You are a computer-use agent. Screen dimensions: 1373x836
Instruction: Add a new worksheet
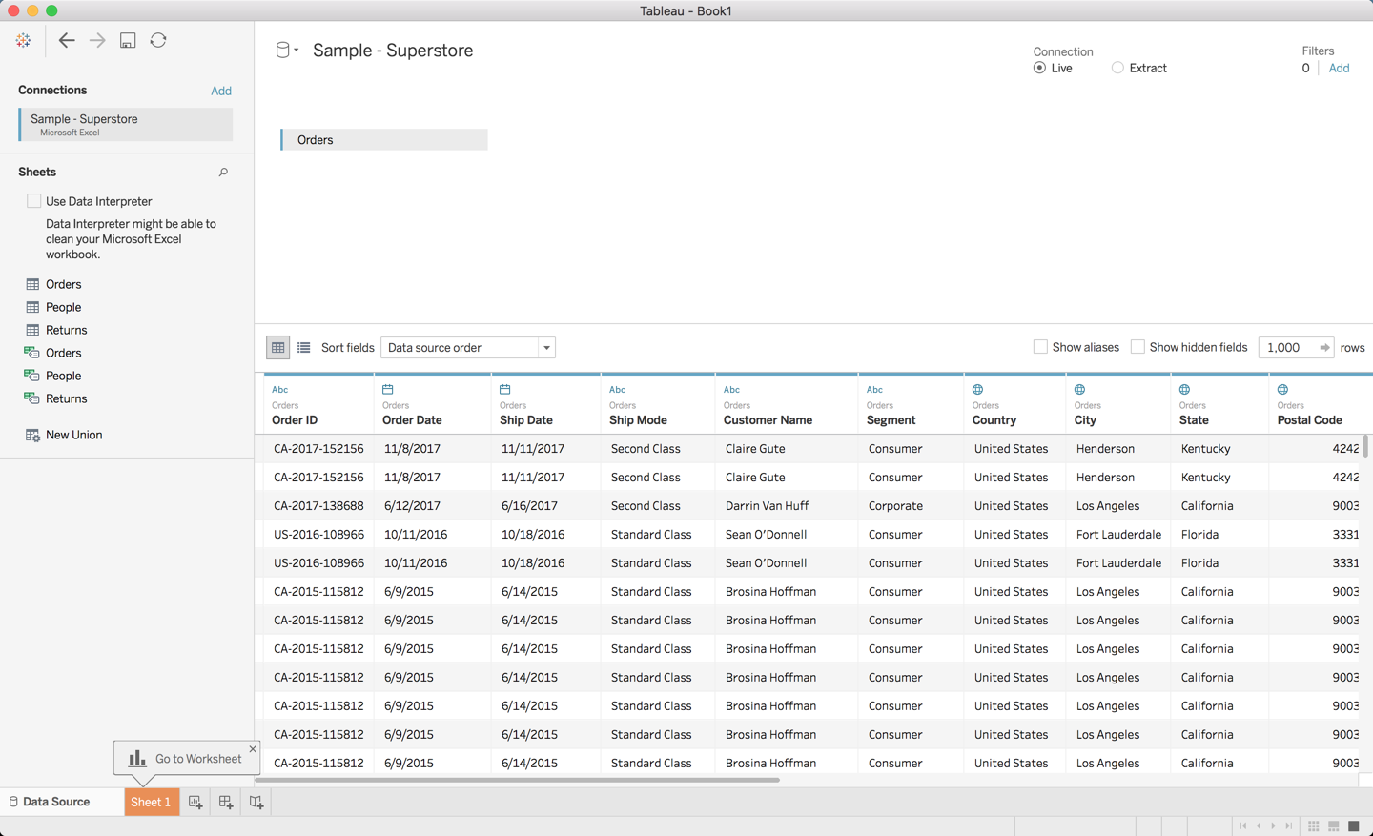(x=195, y=803)
